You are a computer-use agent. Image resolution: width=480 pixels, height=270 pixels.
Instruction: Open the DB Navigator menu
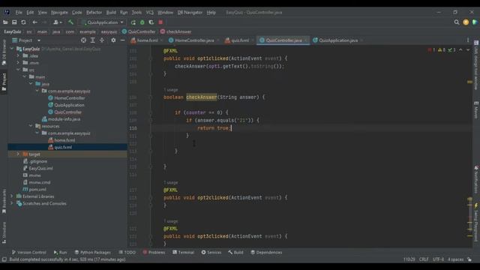[190, 13]
